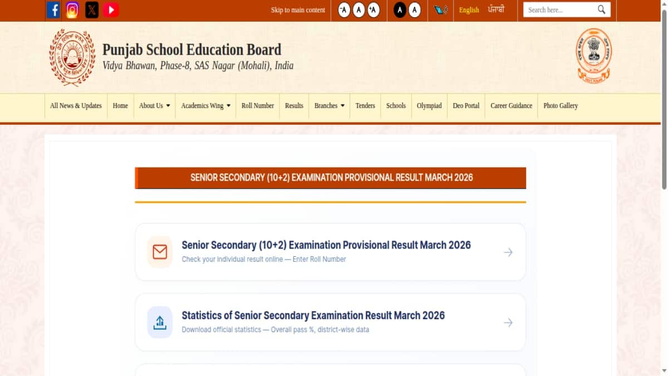Click the arrow on the Statistics card

[x=508, y=323]
